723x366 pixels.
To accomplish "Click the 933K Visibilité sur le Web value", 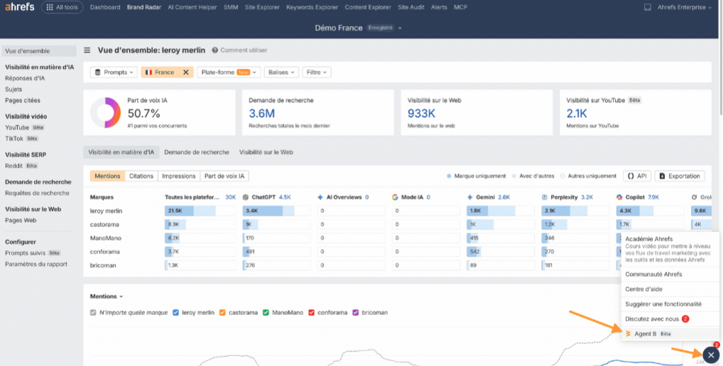I will click(x=421, y=113).
